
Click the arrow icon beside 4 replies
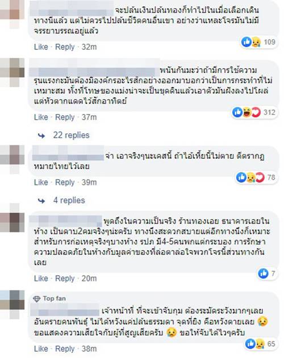tap(41, 201)
